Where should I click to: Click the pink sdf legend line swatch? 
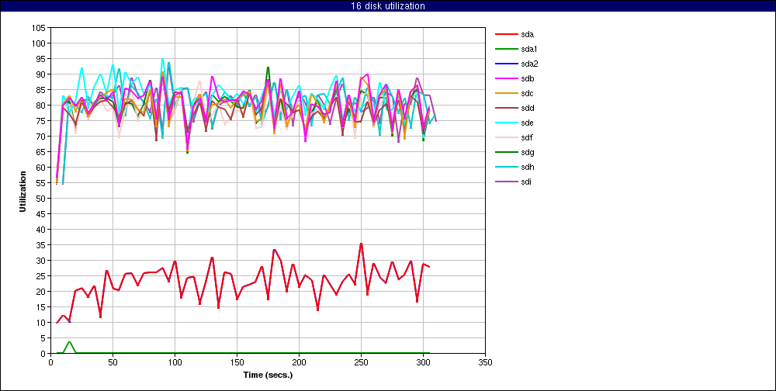[x=505, y=137]
